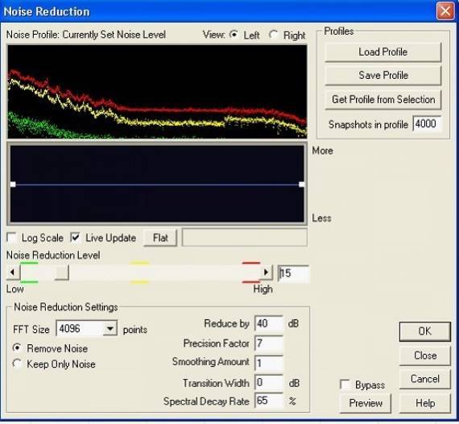The width and height of the screenshot is (459, 424).
Task: Click Get Profile from Selection
Action: (382, 100)
